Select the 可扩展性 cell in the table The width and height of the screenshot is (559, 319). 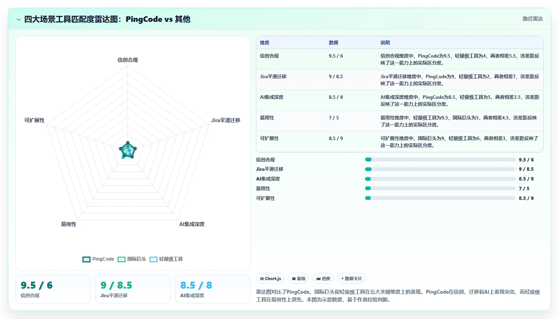click(x=269, y=138)
